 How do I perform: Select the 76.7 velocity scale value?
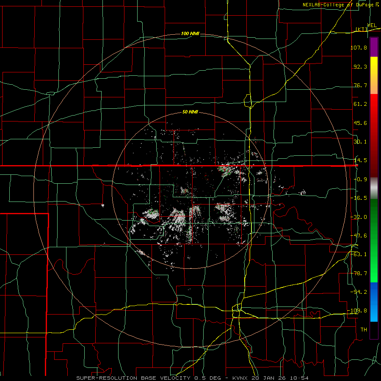360,85
